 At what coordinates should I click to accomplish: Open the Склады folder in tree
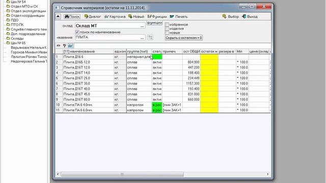coord(15,39)
